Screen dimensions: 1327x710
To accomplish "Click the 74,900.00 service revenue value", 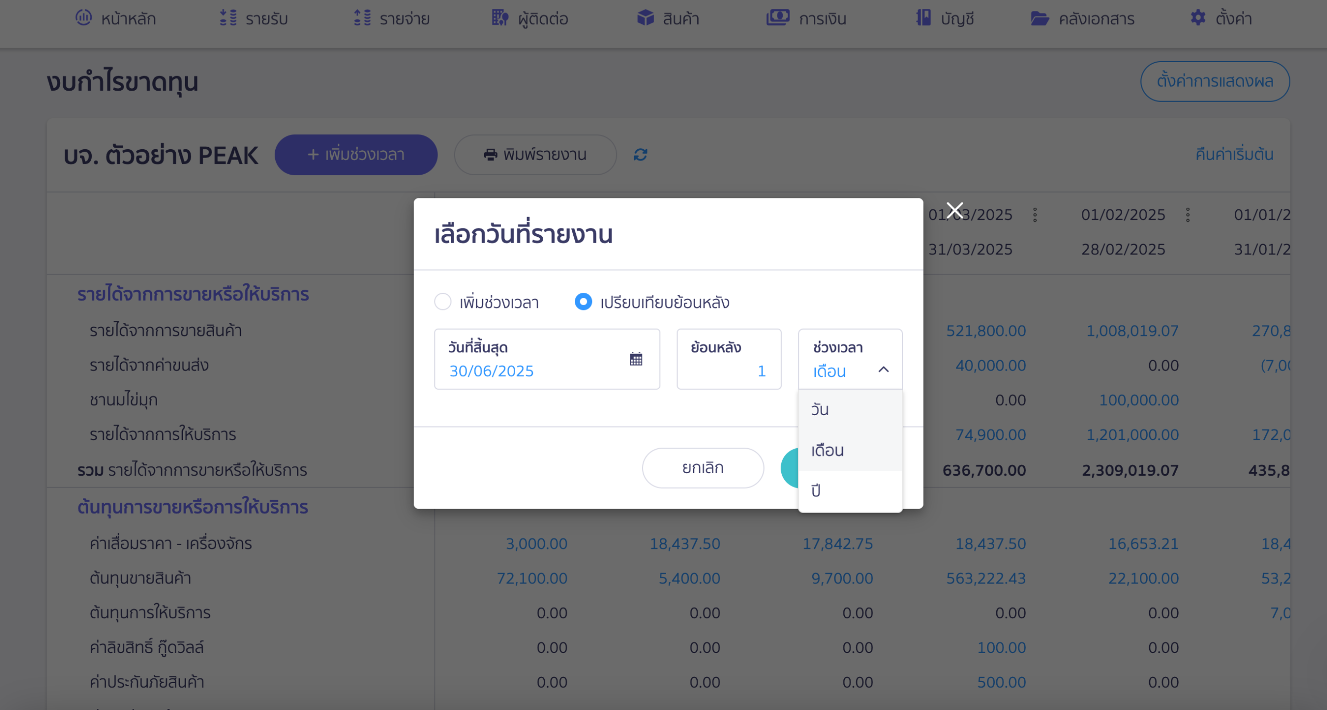I will pos(991,435).
